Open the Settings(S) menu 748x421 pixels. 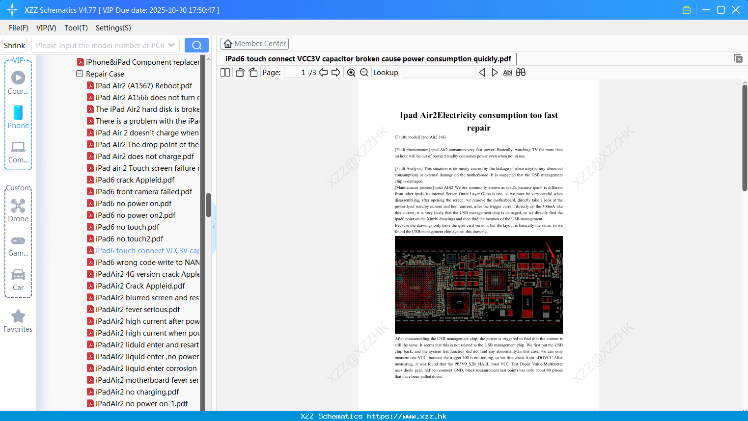pyautogui.click(x=113, y=28)
